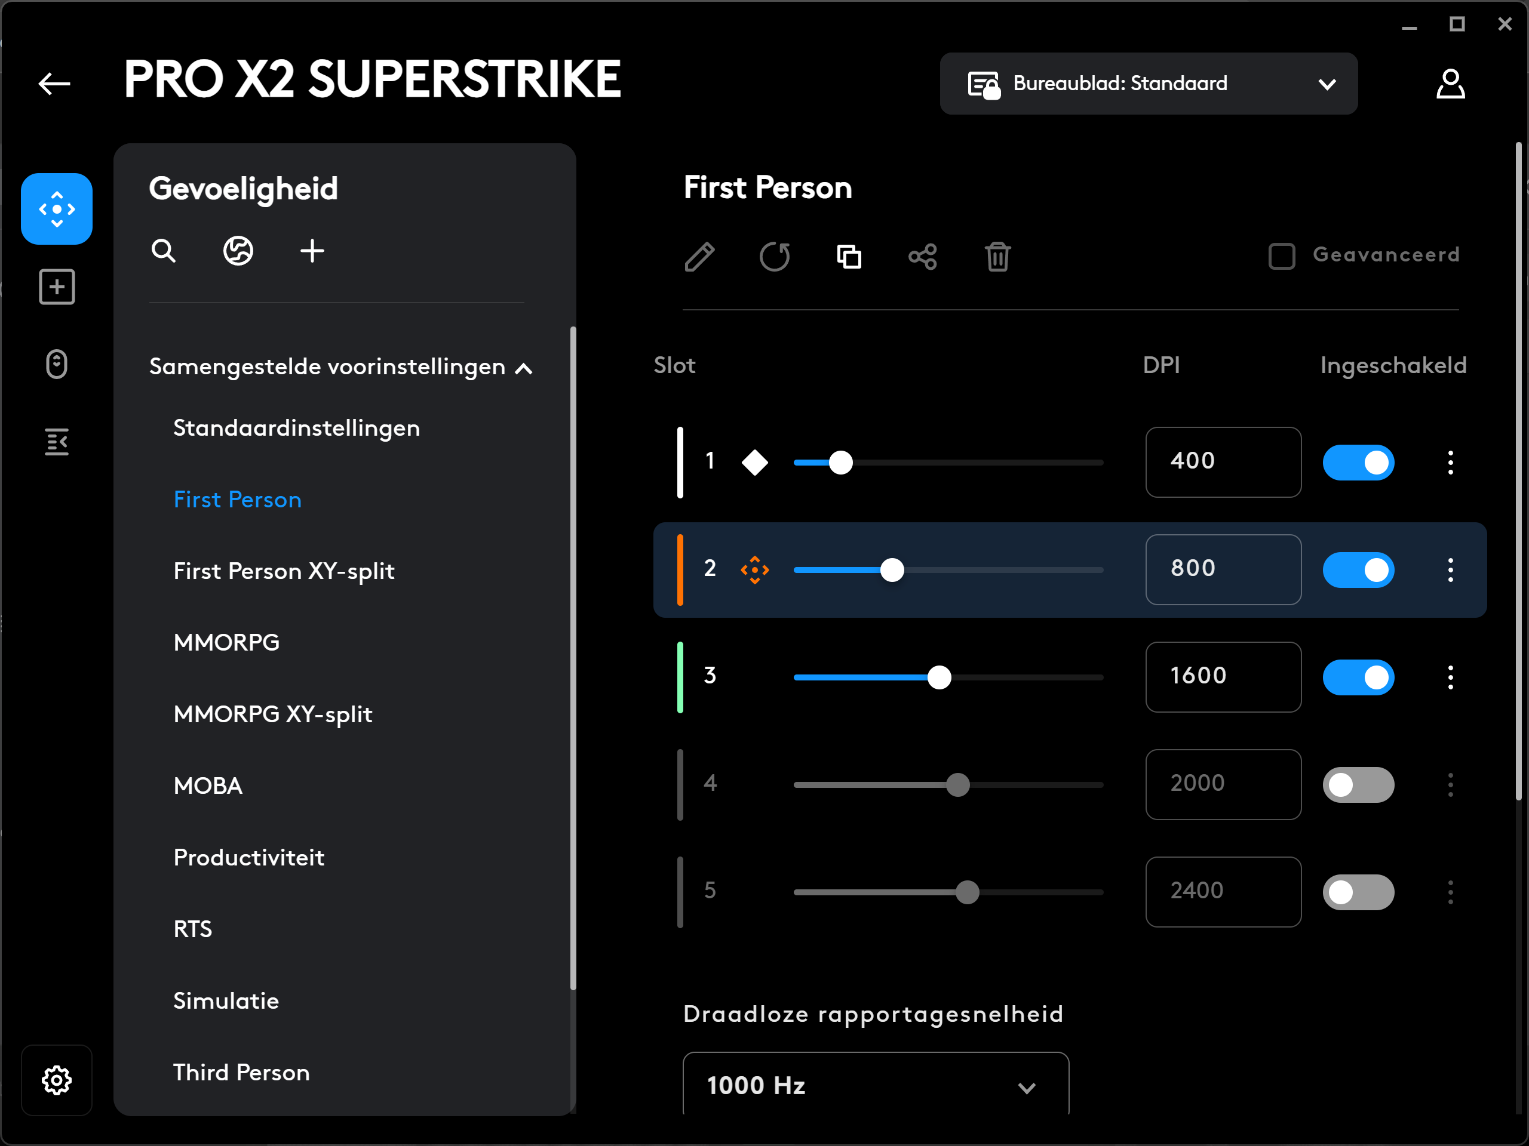This screenshot has height=1146, width=1529.
Task: Enable the Geavanceerd checkbox
Action: 1282,255
